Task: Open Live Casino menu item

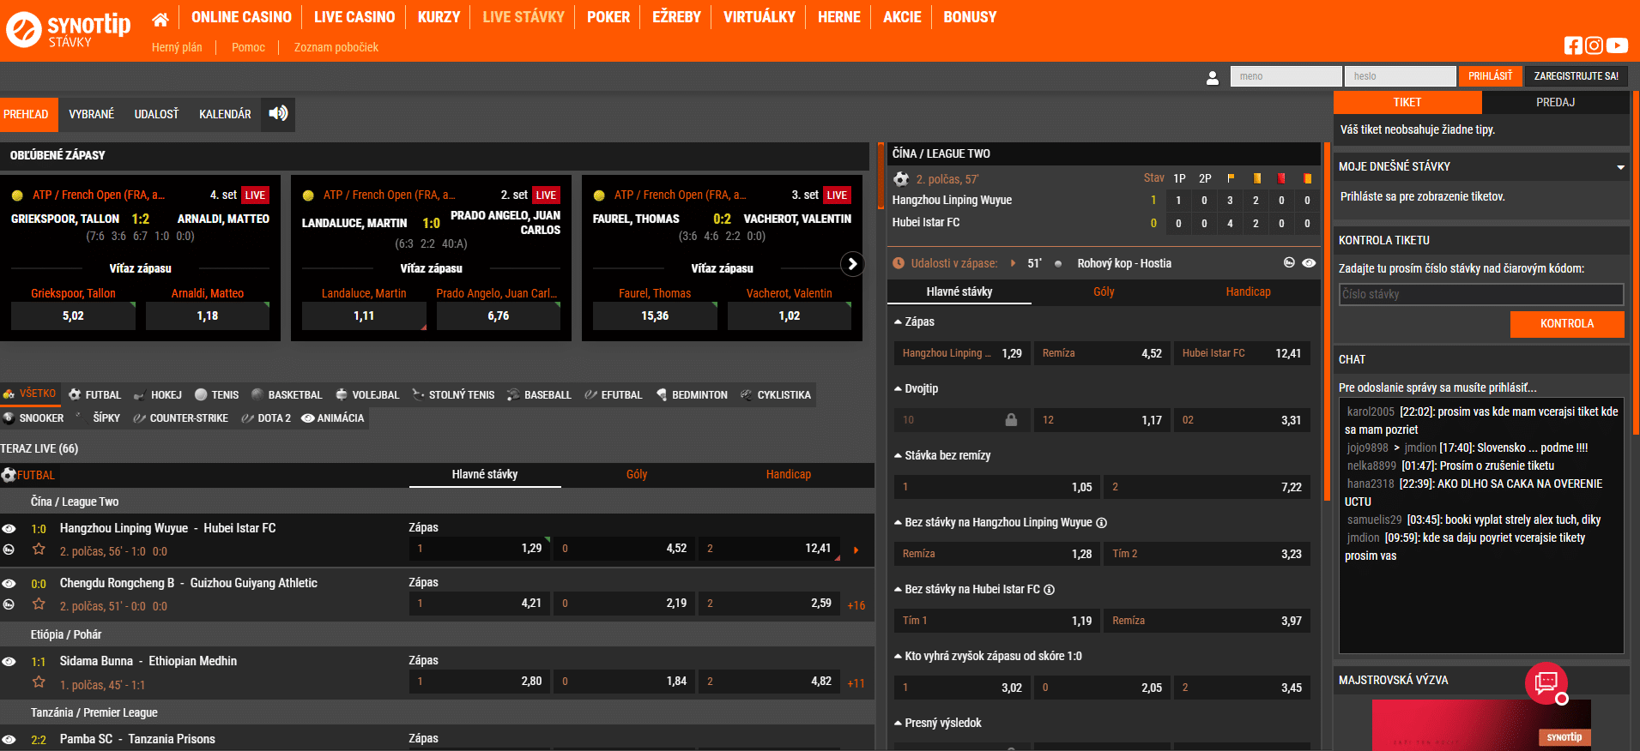Action: [x=354, y=17]
